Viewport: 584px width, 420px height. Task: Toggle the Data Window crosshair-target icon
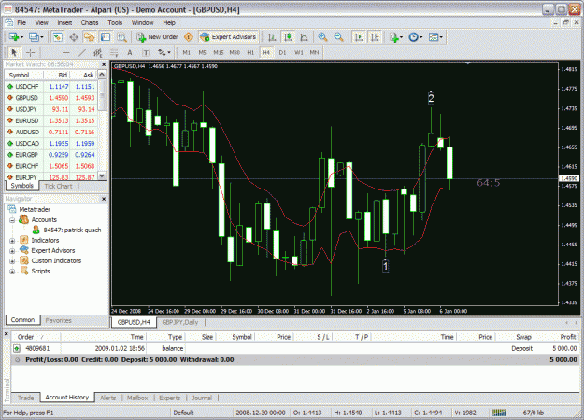pyautogui.click(x=74, y=37)
